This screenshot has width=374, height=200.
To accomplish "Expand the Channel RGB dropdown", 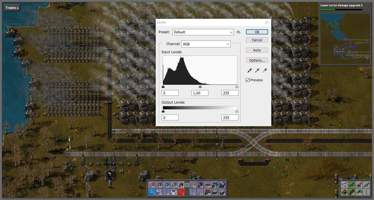I will pos(206,44).
